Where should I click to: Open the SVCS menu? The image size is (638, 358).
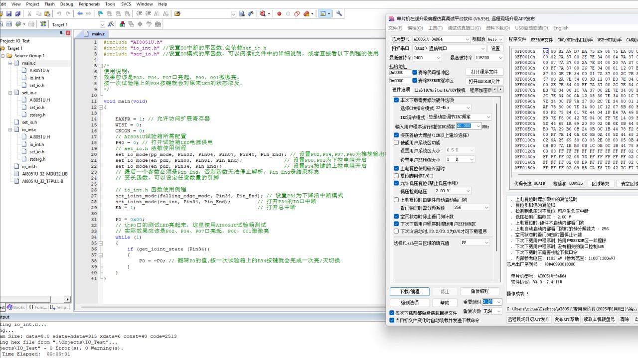coord(126,4)
